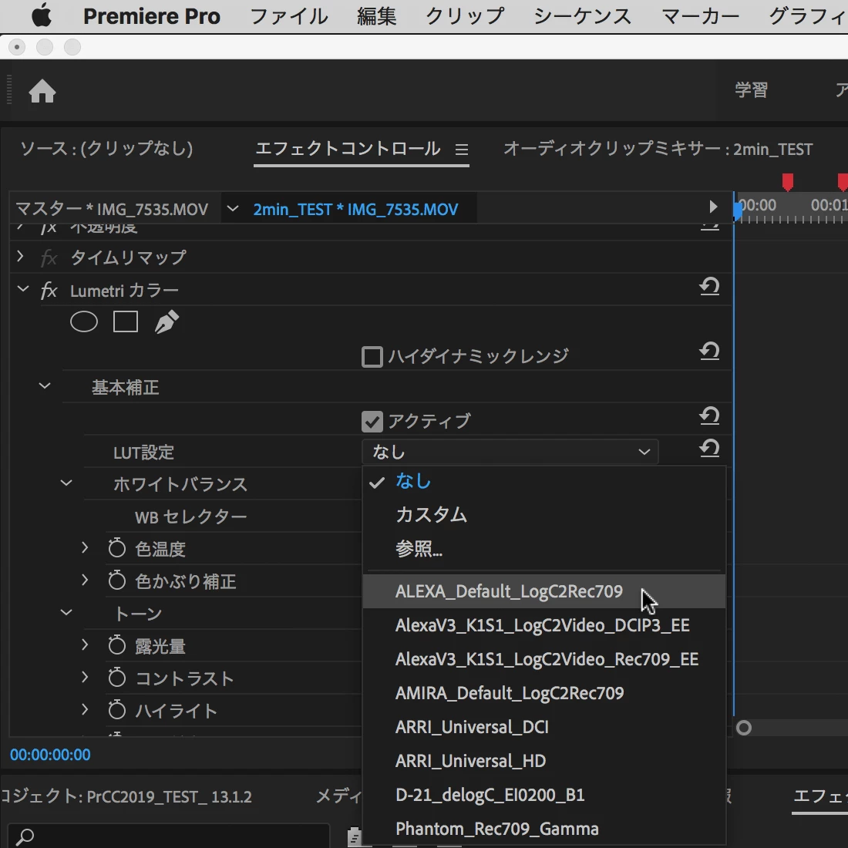Collapse the ホワイトバランス group
This screenshot has height=848, width=848.
click(66, 483)
